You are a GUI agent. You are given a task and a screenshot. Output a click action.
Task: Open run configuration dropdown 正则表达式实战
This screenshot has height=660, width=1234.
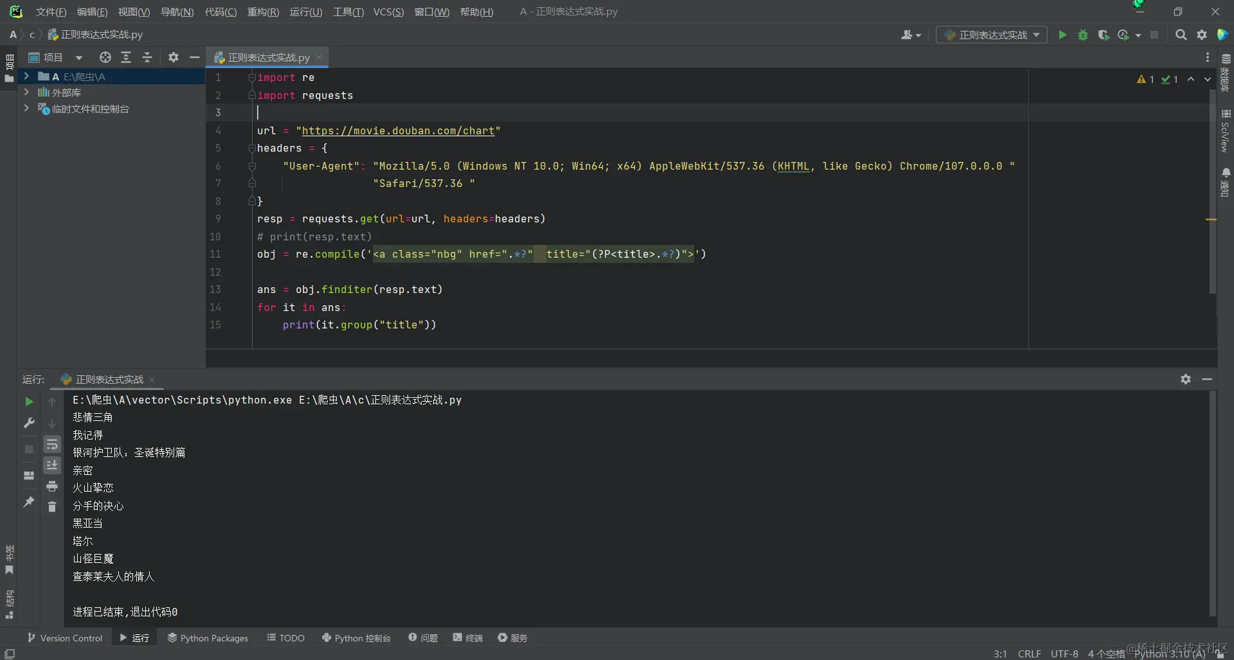coord(992,35)
